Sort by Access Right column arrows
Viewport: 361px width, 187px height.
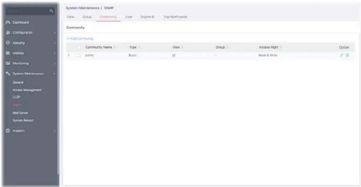(x=281, y=47)
